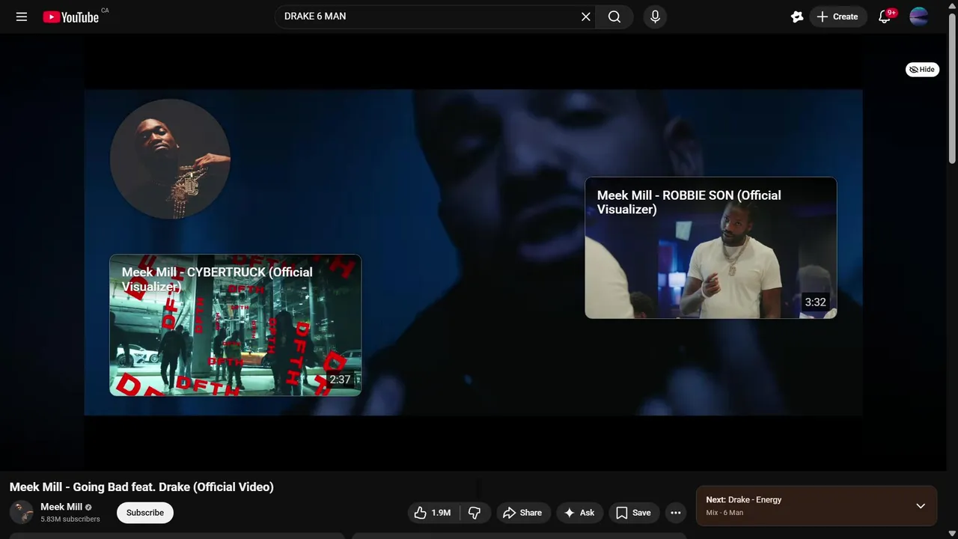This screenshot has height=539, width=958.
Task: Clear the search box text
Action: pyautogui.click(x=586, y=16)
